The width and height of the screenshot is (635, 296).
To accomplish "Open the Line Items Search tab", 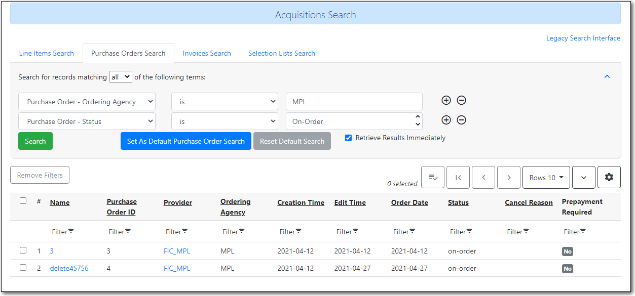I will pyautogui.click(x=46, y=53).
